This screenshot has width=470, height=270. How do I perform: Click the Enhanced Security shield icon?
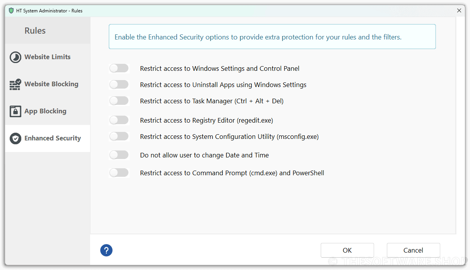click(15, 138)
